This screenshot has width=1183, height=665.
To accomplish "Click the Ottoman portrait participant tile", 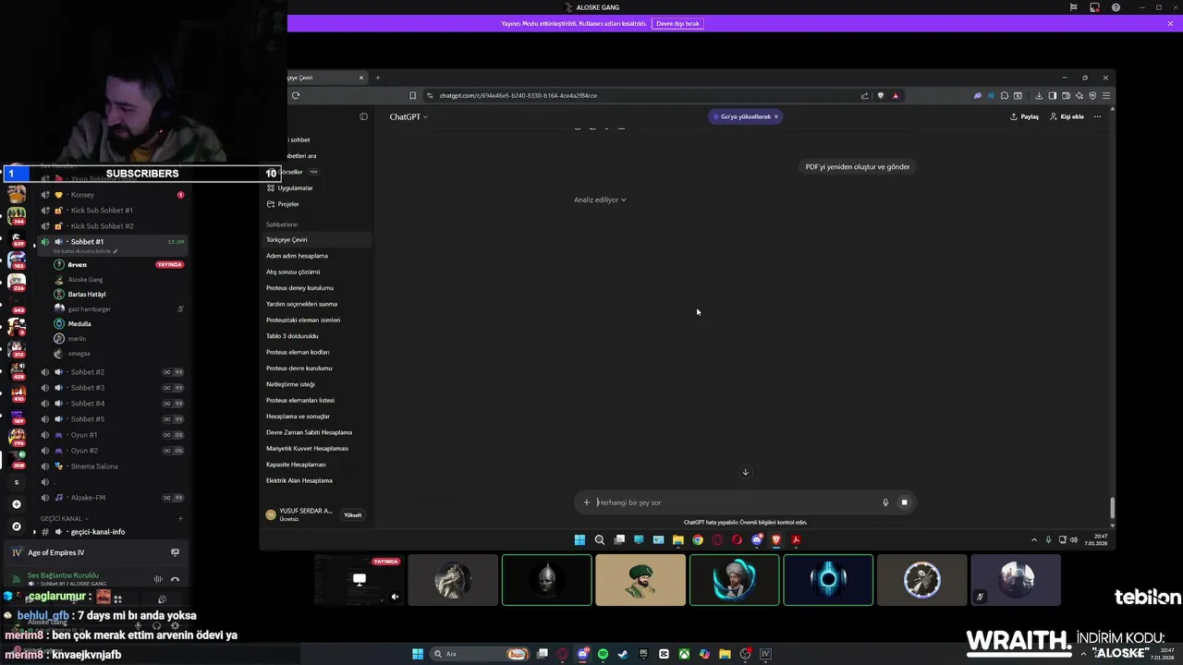I will pyautogui.click(x=640, y=580).
